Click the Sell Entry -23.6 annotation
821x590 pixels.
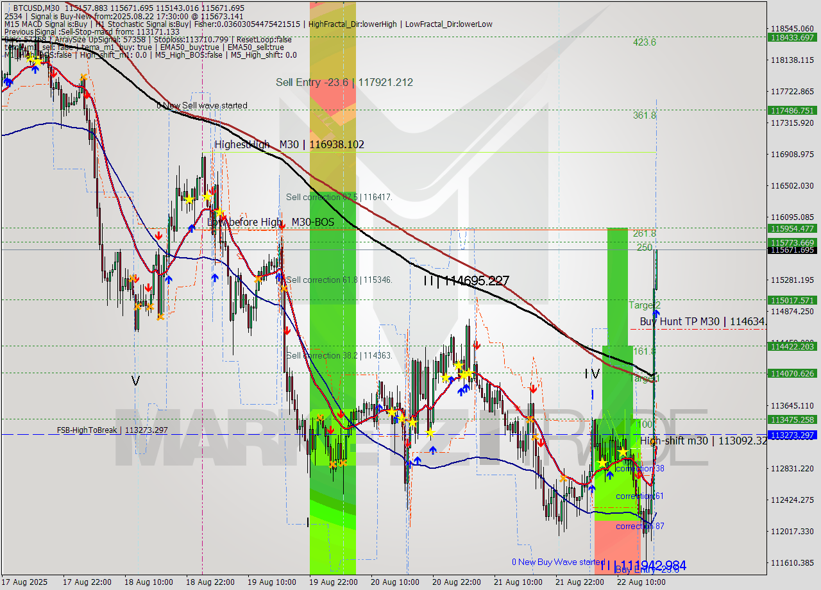tap(344, 82)
